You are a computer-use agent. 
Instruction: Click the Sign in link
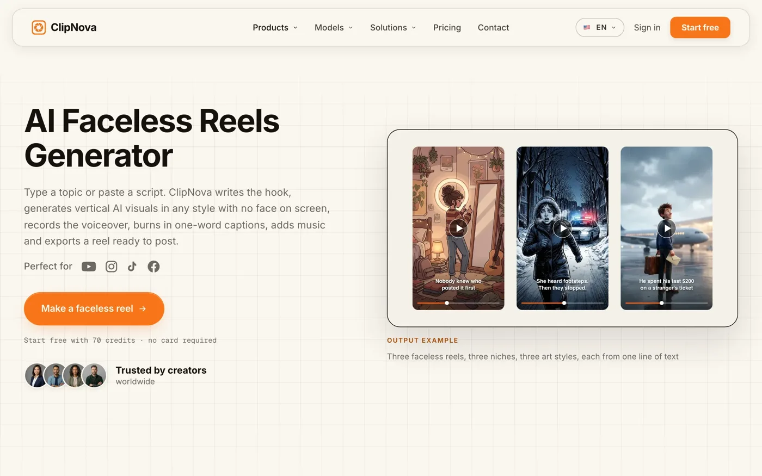pos(647,27)
